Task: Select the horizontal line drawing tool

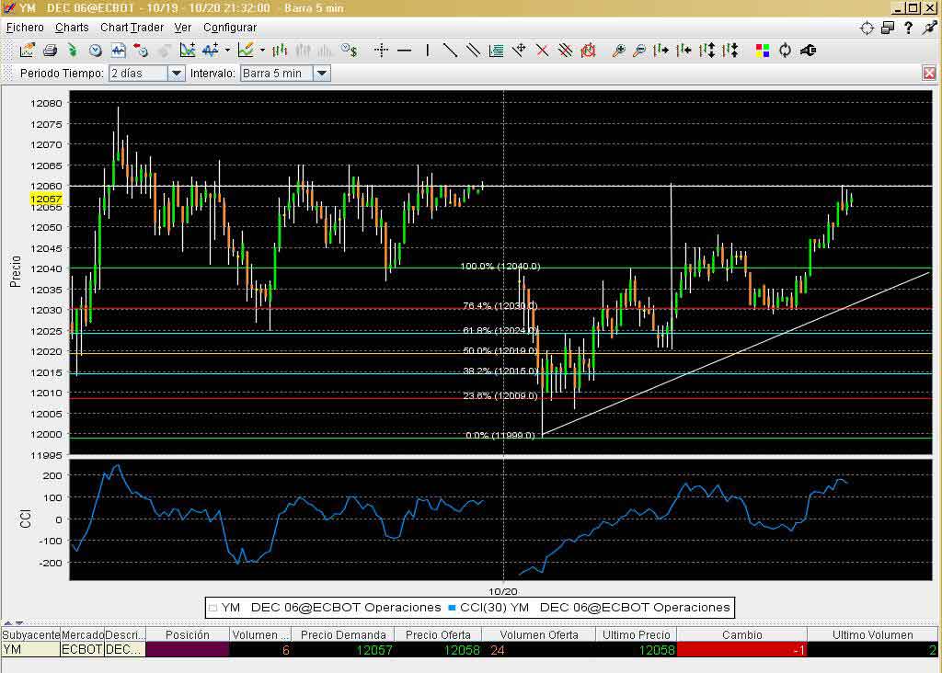Action: 405,51
